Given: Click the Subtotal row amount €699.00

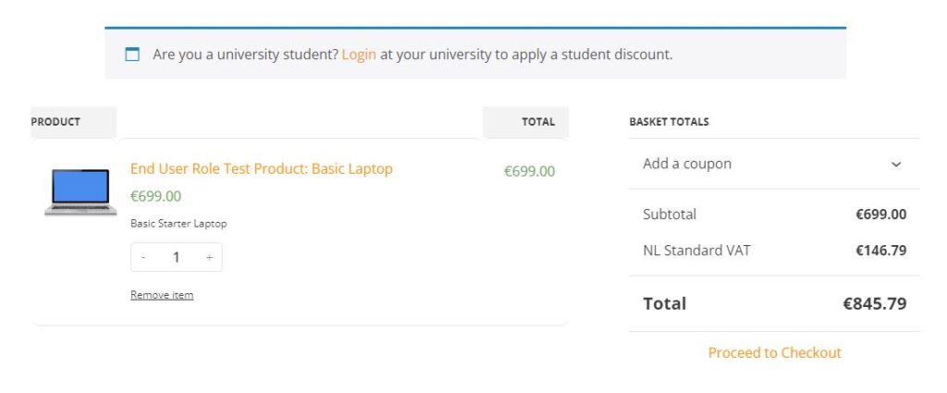Looking at the screenshot, I should (x=880, y=215).
